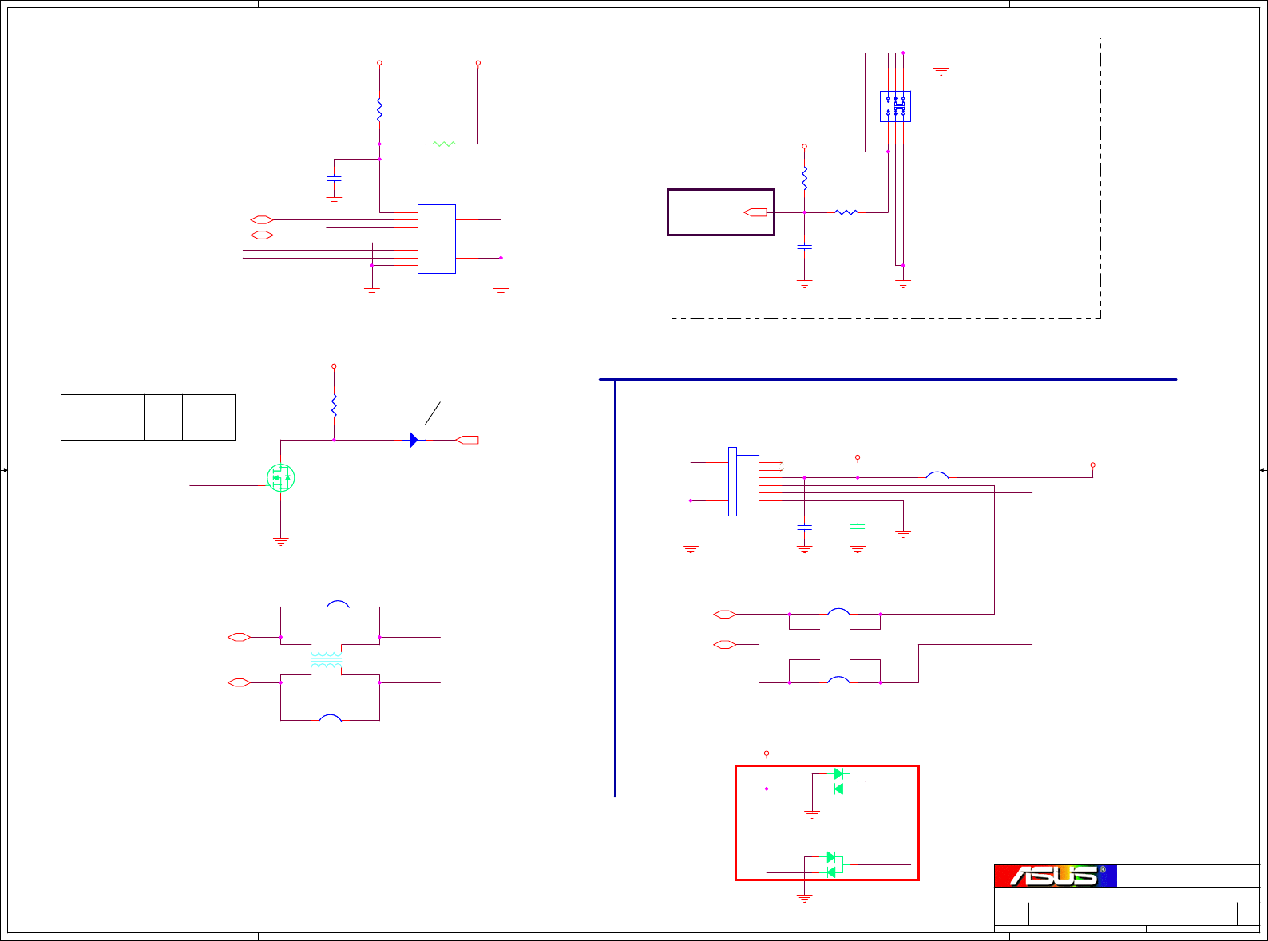Click the blue IC rectangle with multiple pins
The height and width of the screenshot is (941, 1268).
[x=437, y=239]
